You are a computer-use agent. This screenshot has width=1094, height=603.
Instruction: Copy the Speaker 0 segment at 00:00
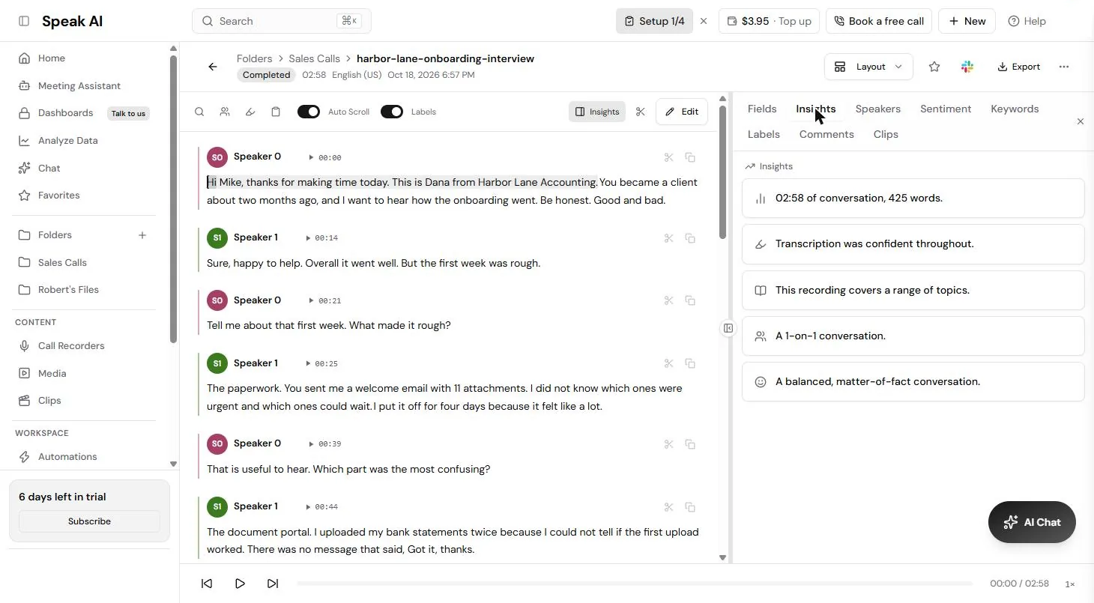coord(690,157)
